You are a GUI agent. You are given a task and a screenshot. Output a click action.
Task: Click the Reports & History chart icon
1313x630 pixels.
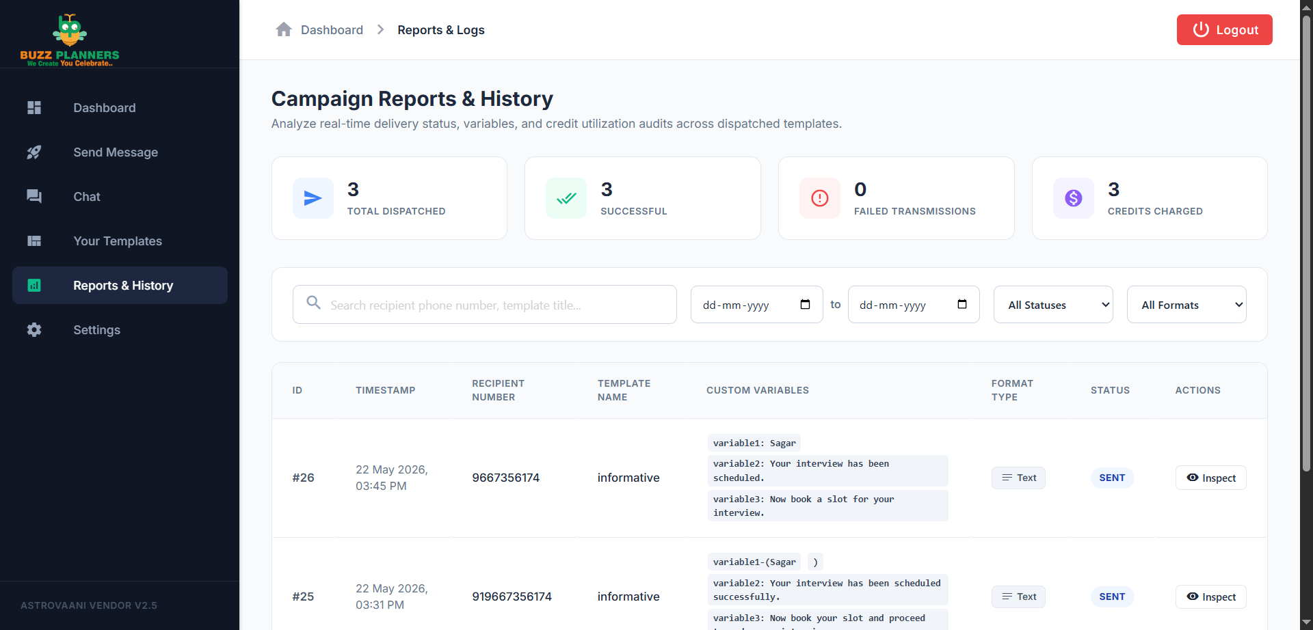[x=34, y=286]
